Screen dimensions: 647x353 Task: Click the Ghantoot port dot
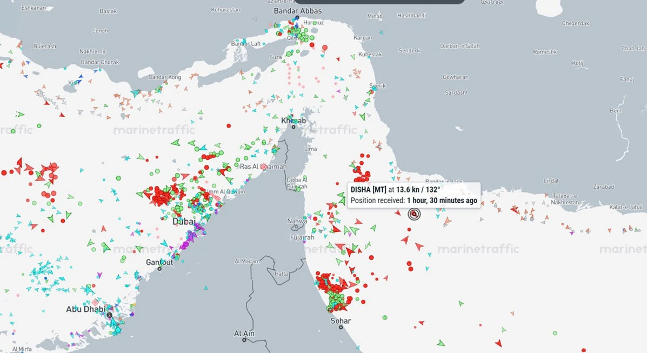[159, 269]
